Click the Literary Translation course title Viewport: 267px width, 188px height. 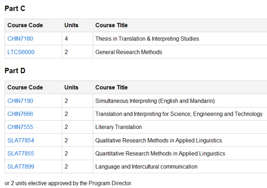tap(118, 127)
